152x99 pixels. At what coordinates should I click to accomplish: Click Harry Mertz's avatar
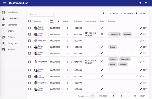(x=36, y=62)
